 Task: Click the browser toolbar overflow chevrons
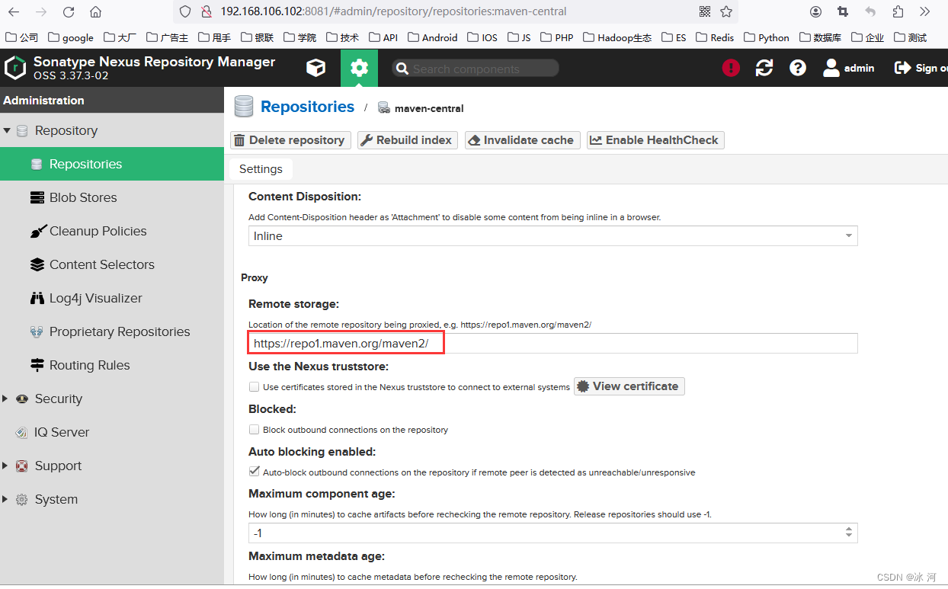[924, 11]
